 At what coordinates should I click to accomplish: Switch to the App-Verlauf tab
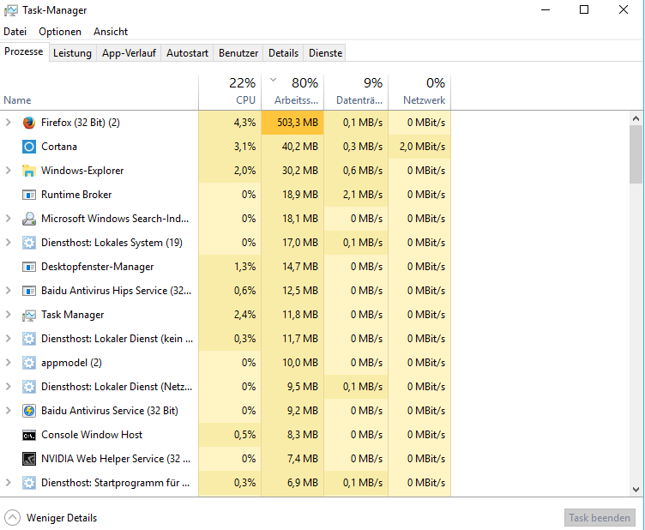[x=129, y=53]
